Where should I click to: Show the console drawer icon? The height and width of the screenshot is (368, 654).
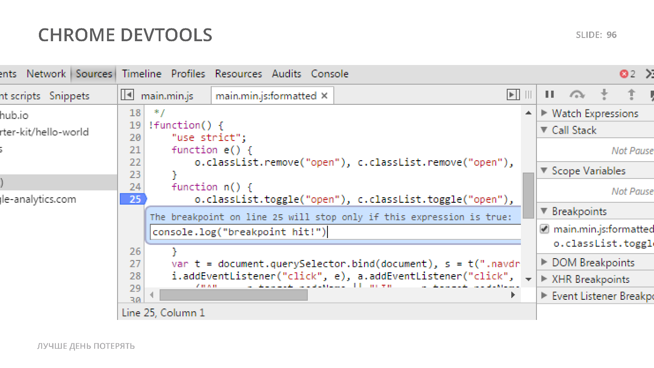649,74
